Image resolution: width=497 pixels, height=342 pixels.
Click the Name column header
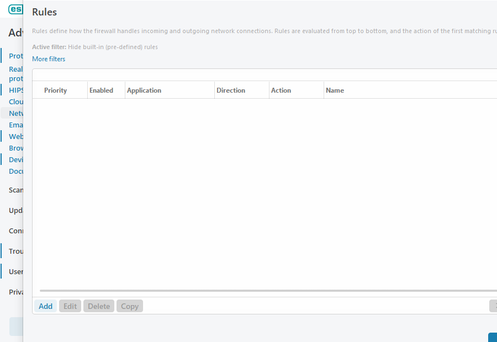point(335,90)
